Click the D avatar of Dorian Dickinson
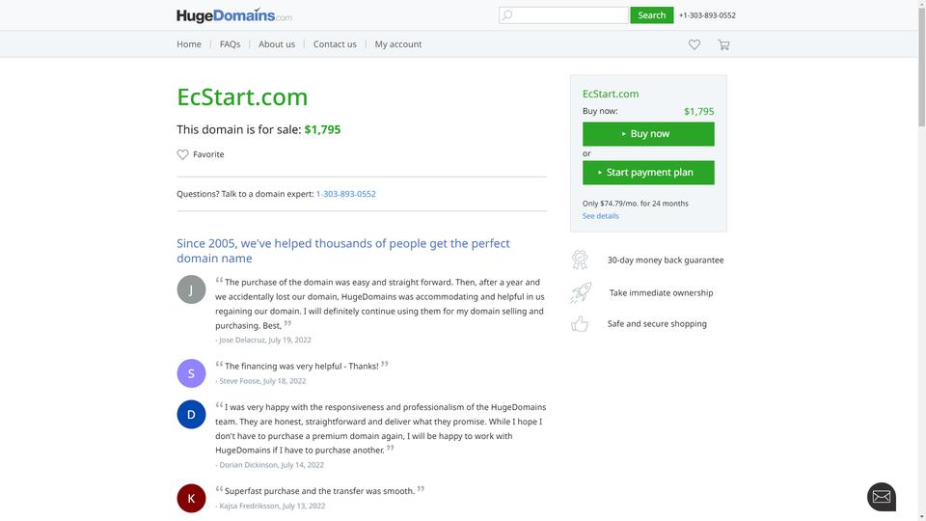Image resolution: width=926 pixels, height=521 pixels. tap(191, 414)
